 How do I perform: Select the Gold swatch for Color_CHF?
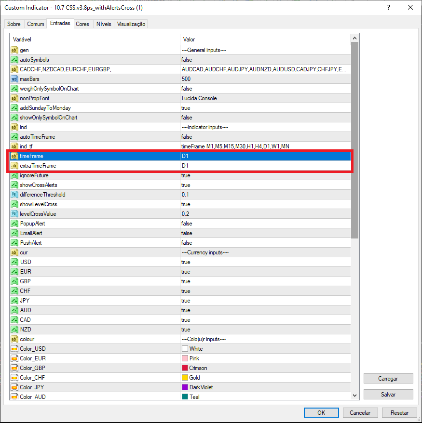coord(185,378)
